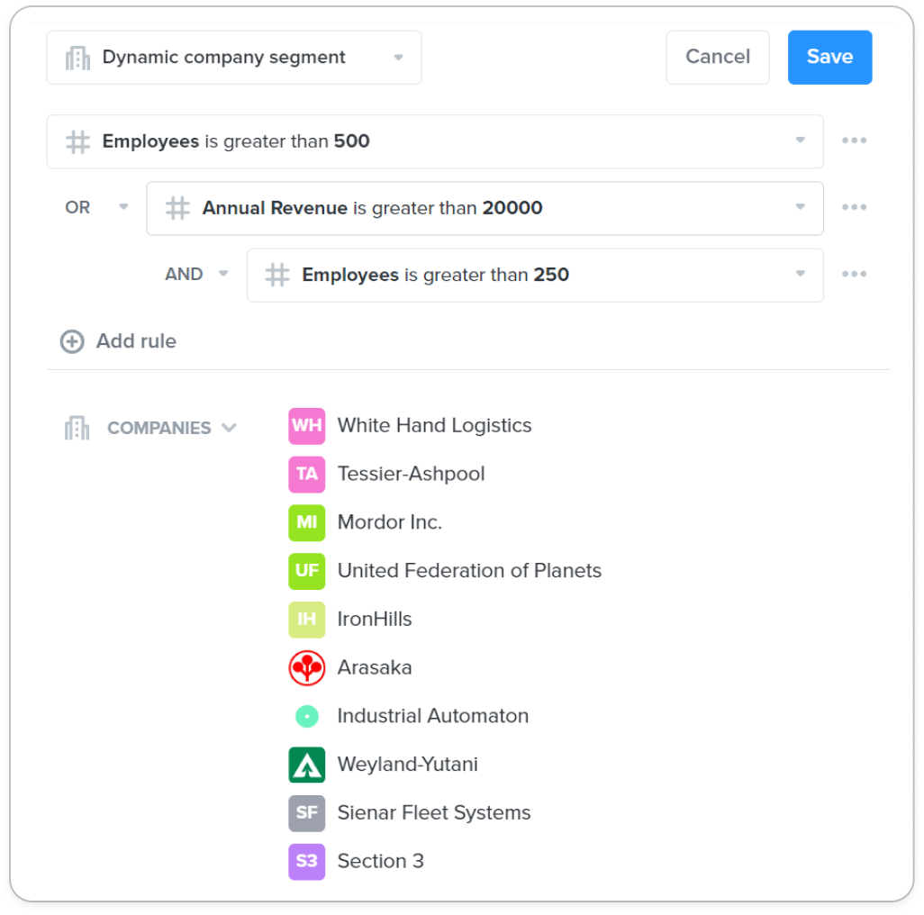The image size is (924, 915).
Task: Change the OR operator dropdown
Action: point(96,207)
